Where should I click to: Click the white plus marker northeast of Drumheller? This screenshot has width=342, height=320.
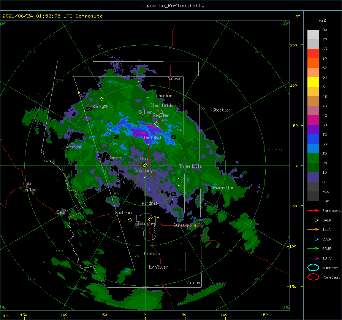pos(215,153)
